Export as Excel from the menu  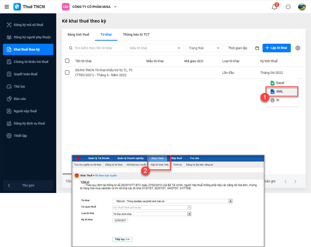pyautogui.click(x=282, y=83)
